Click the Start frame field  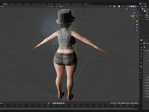(x=125, y=103)
